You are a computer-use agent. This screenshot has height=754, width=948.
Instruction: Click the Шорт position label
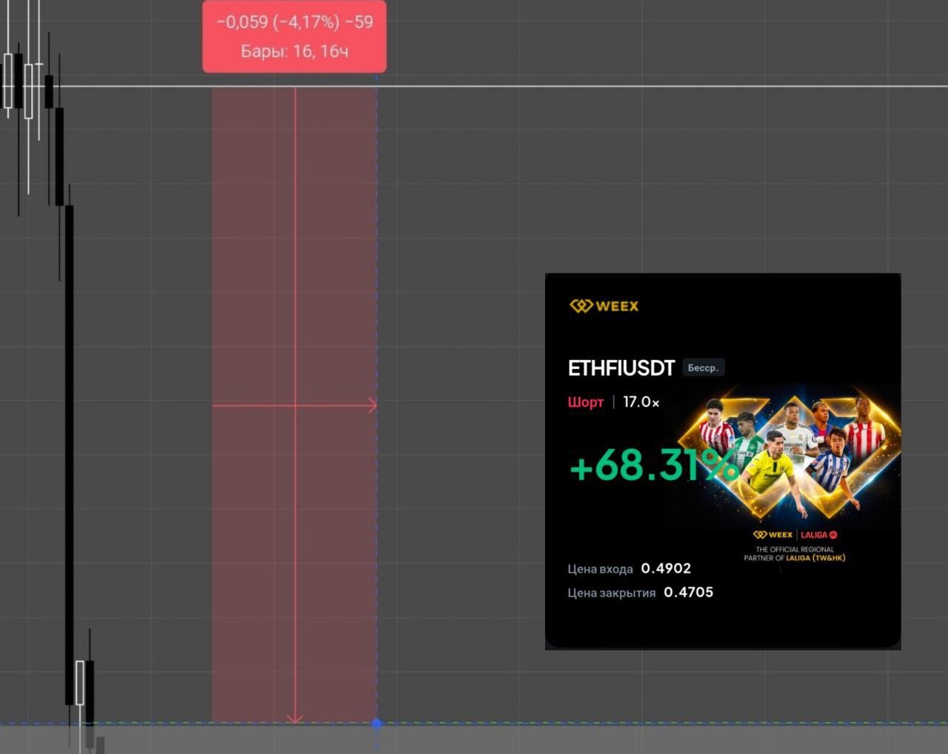(586, 402)
